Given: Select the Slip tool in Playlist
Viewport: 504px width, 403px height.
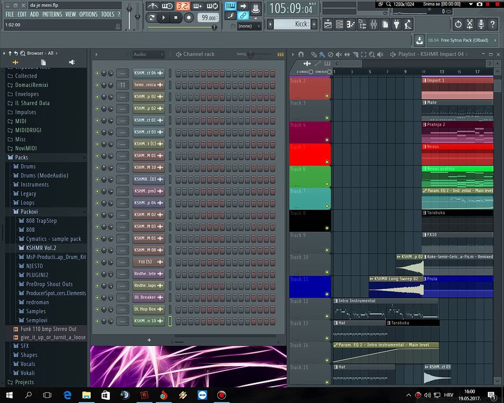Looking at the screenshot, I should click(x=347, y=54).
